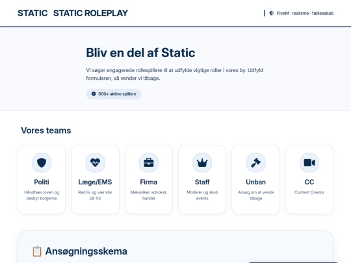Click the gavel icon on Unban card
351x263 pixels.
tap(255, 162)
